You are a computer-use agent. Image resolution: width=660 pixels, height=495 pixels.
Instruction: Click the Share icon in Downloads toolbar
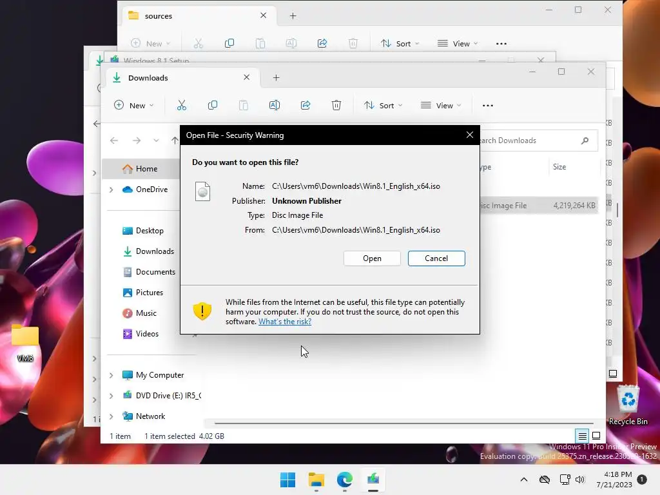[306, 105]
